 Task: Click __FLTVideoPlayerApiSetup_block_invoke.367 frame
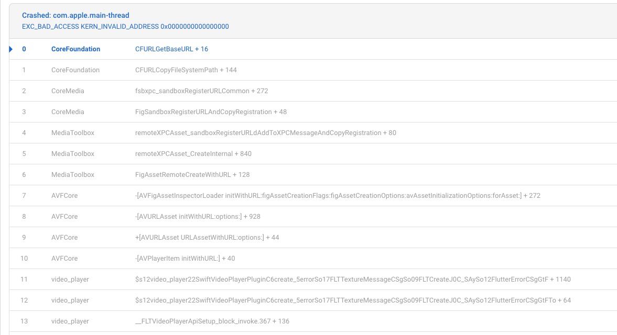(212, 321)
